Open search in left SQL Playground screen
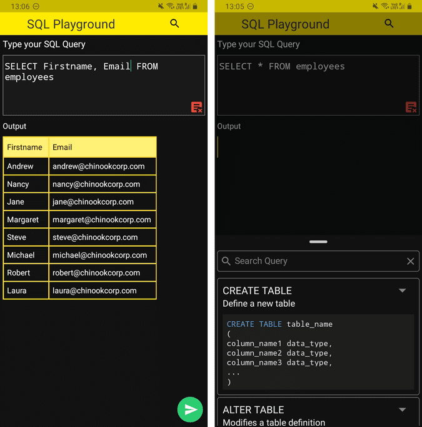 (174, 24)
